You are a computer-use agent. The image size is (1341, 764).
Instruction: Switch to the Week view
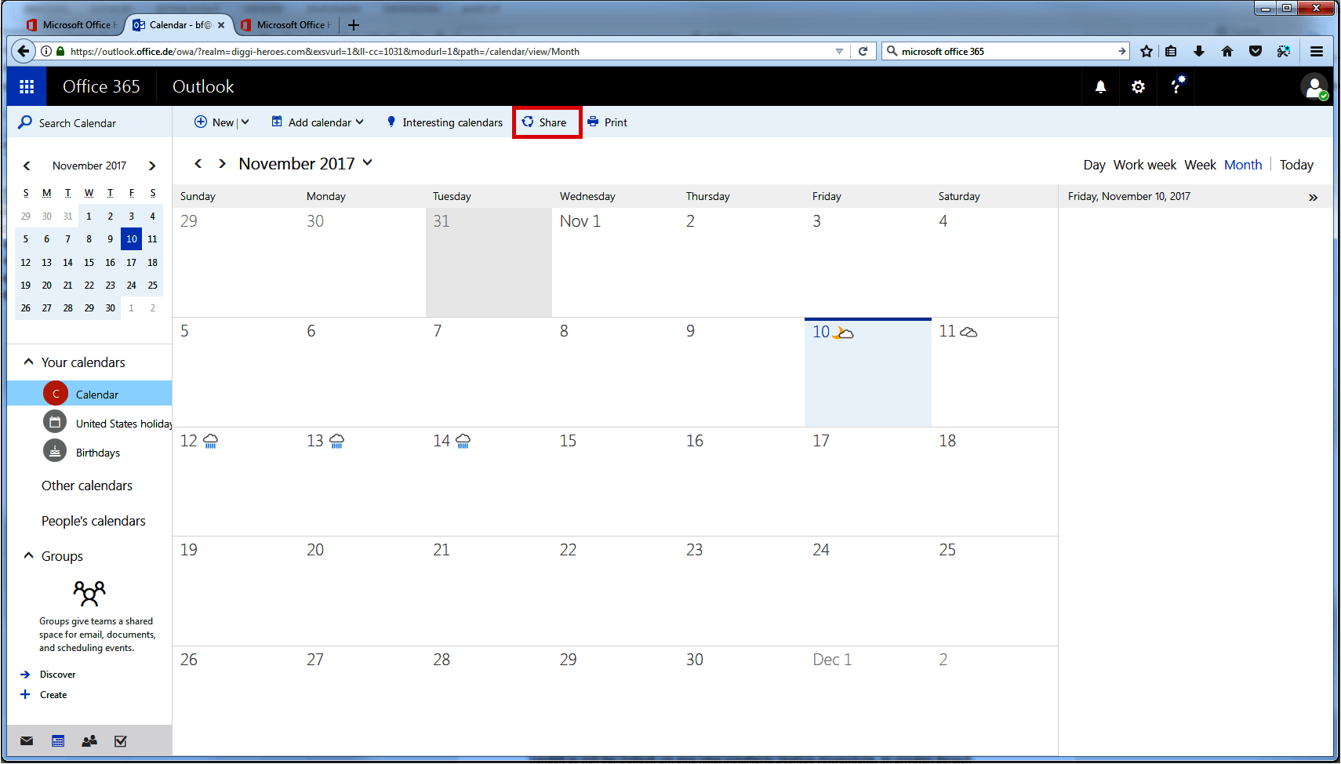(1200, 164)
